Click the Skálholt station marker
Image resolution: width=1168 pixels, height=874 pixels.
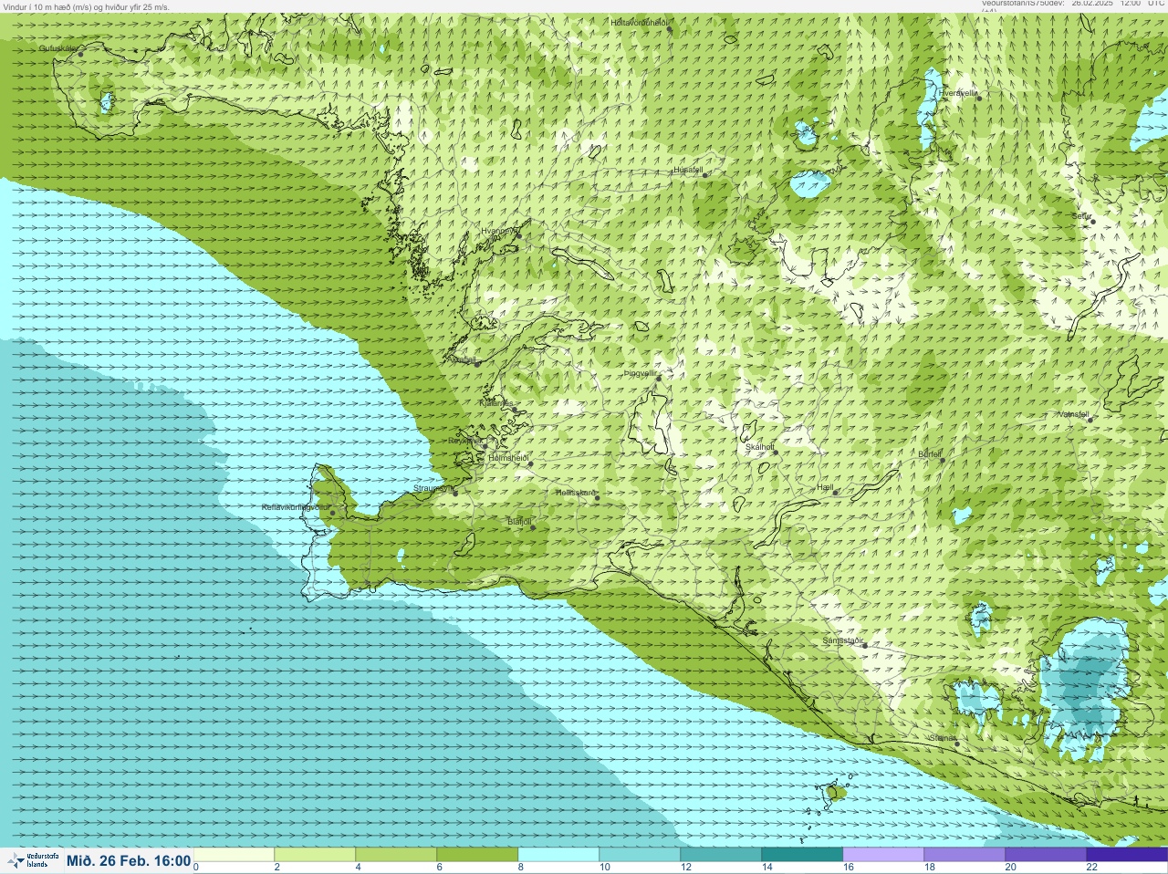776,453
